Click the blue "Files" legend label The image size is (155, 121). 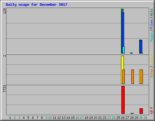(x=151, y=24)
